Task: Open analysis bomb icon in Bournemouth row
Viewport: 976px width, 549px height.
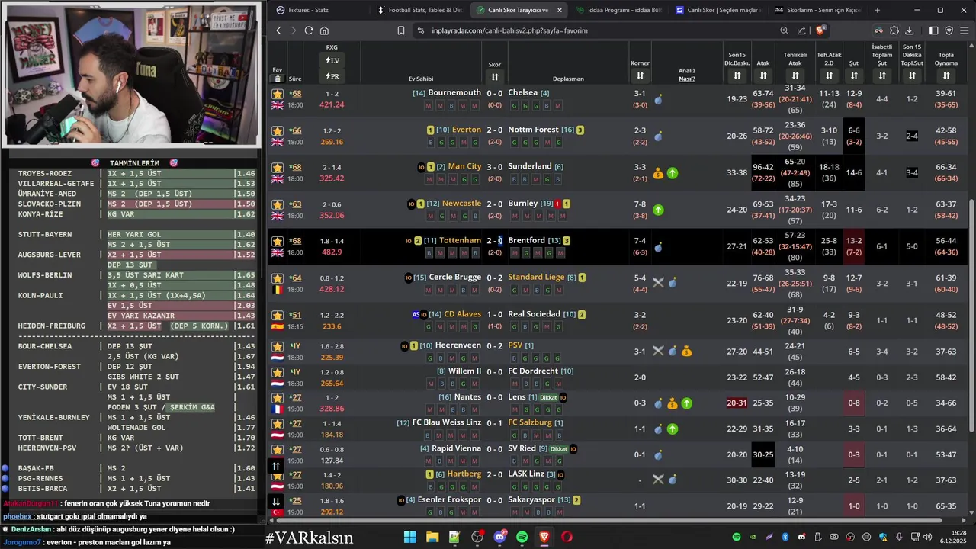Action: [658, 99]
